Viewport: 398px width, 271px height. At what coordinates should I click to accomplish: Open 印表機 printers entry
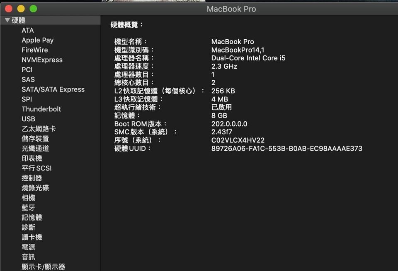point(32,158)
